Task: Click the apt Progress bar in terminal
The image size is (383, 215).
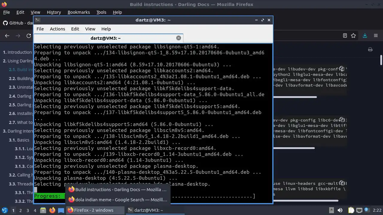Action: pos(145,196)
